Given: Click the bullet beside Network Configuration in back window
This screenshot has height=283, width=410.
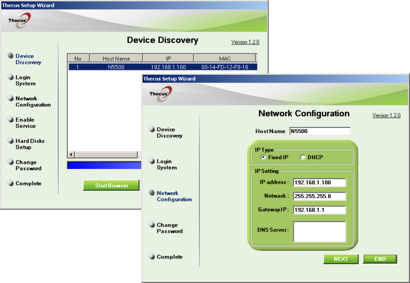Looking at the screenshot, I should pos(10,98).
